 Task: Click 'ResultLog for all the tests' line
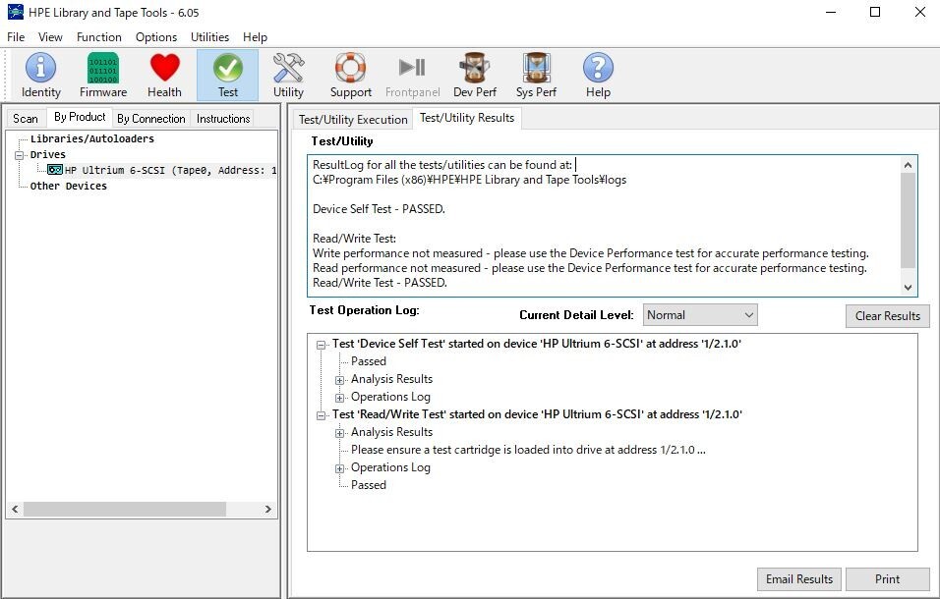pyautogui.click(x=442, y=165)
